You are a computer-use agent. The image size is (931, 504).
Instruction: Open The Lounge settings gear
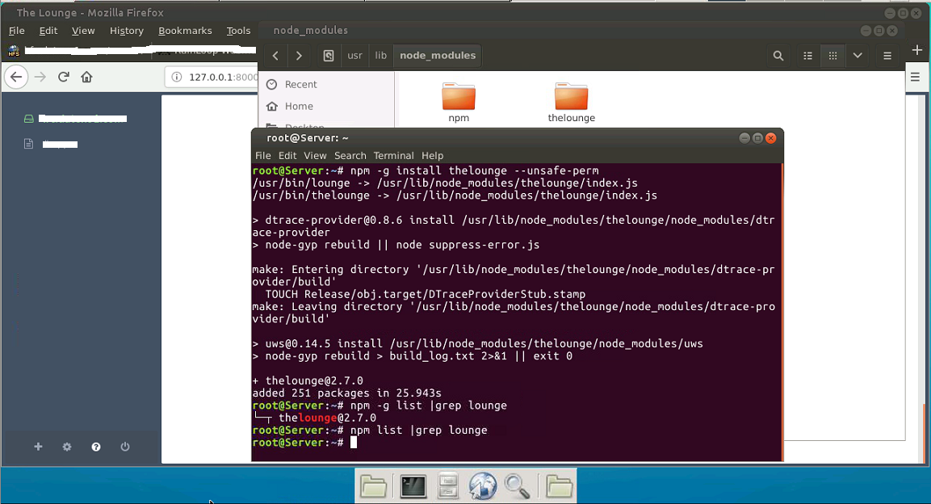pyautogui.click(x=67, y=447)
